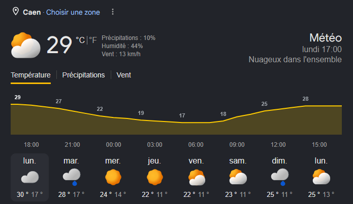Click the location pin icon beside Caen

16,11
